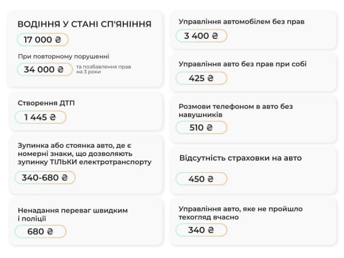Click Управління авто без прав при собі
The width and height of the screenshot is (344, 258).
pos(243,64)
